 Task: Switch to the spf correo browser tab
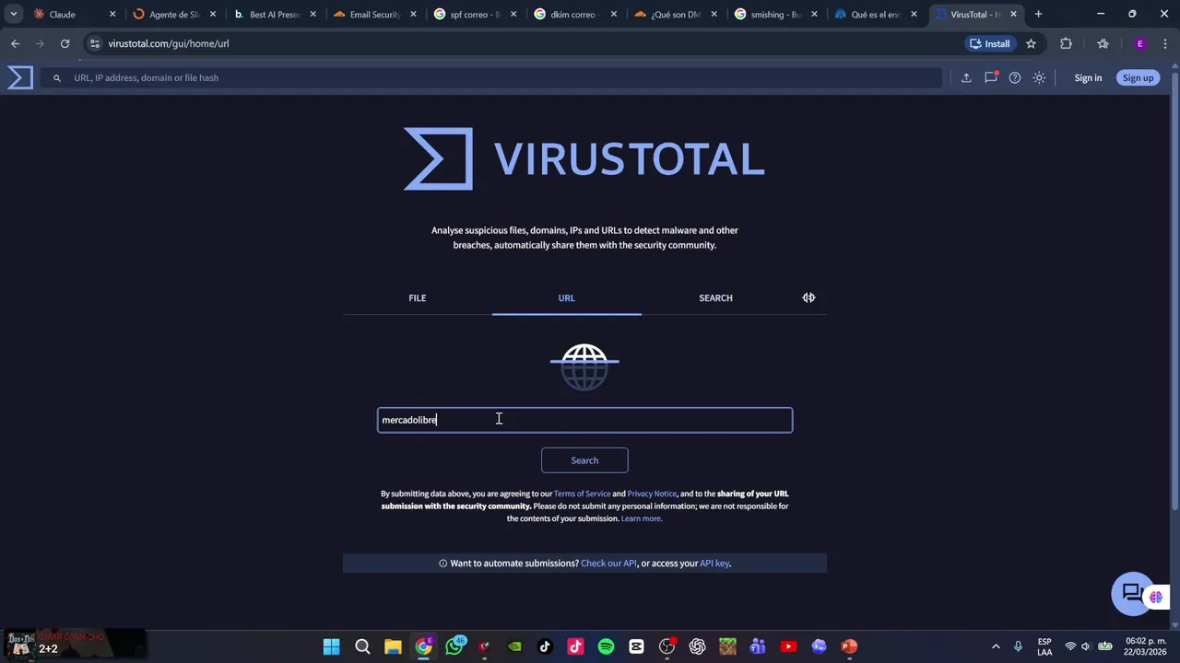click(475, 15)
